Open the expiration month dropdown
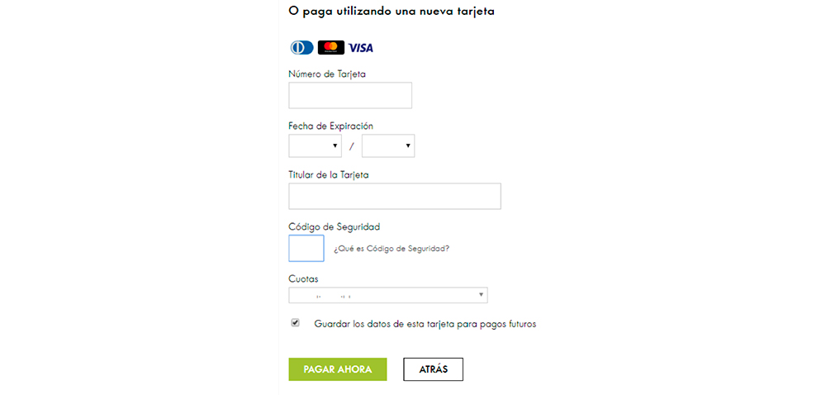 (315, 146)
